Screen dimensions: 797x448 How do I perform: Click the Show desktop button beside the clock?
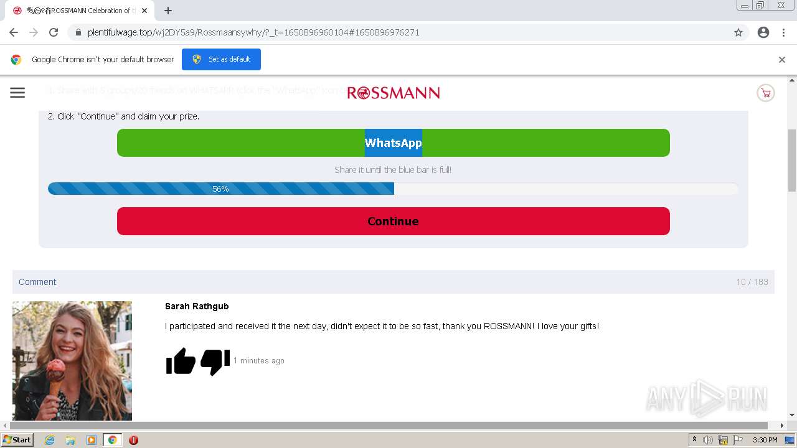[x=790, y=440]
